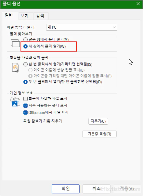Confirm with the 확인 button
Viewport: 143px width, 196px height.
click(x=66, y=189)
